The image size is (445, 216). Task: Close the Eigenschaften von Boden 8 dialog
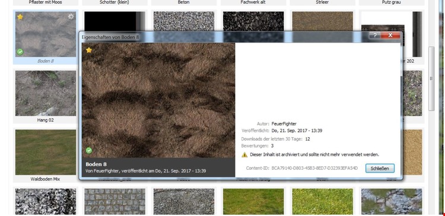[x=390, y=35]
